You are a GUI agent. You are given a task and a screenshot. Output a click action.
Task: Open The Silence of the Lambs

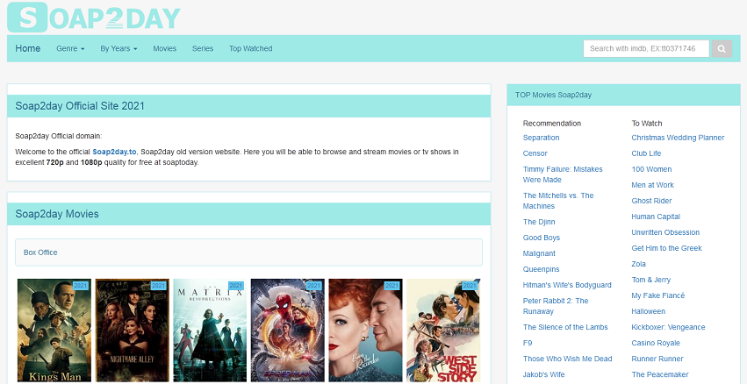565,327
